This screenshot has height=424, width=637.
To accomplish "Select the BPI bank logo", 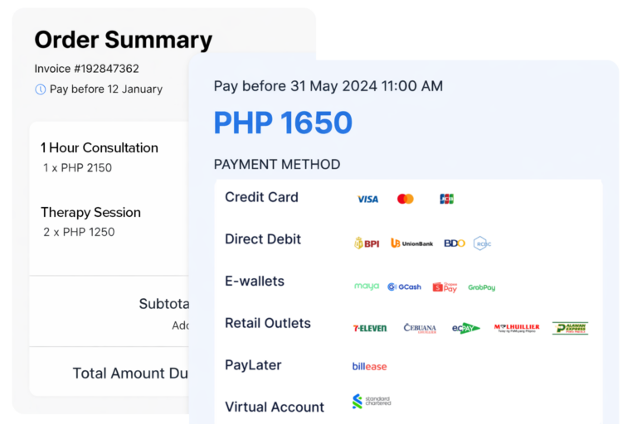I will 367,243.
